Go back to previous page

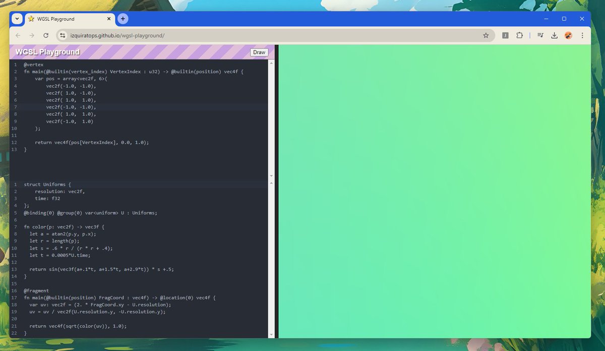[x=18, y=35]
